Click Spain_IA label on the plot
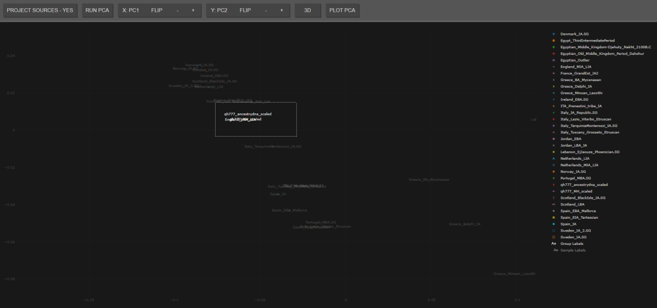Screen dimensions: 657x308 pos(278,194)
